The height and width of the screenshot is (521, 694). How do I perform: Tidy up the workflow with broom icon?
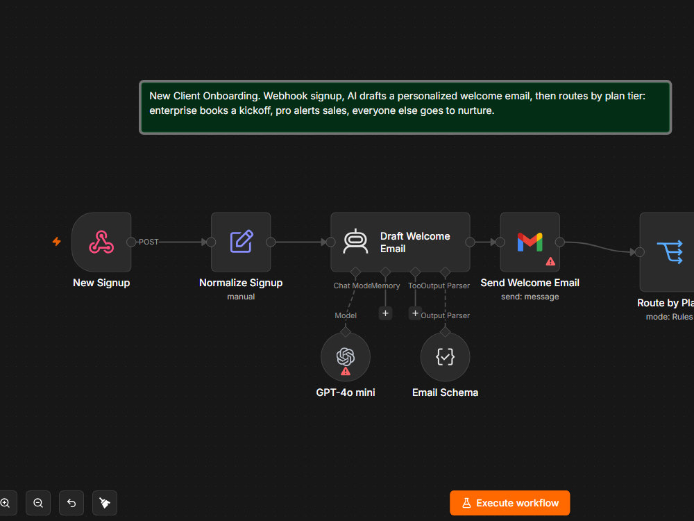pos(105,503)
